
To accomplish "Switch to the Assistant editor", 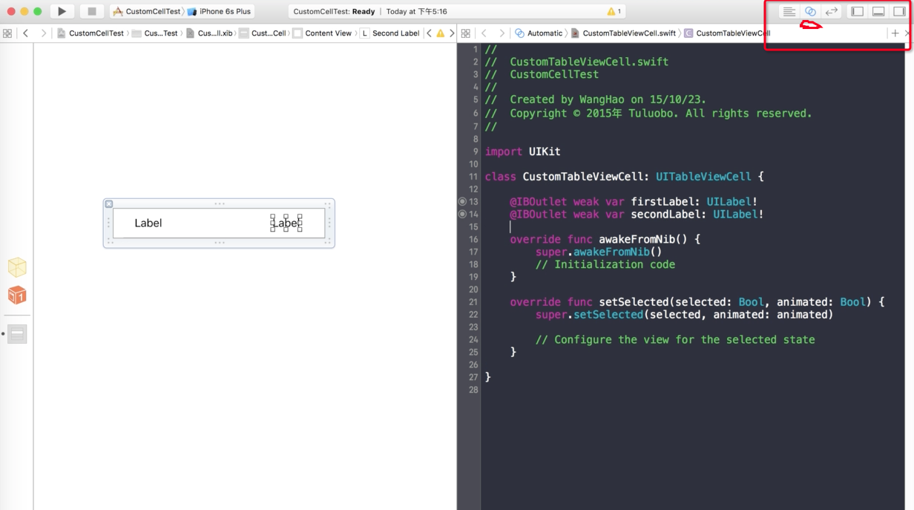I will point(810,11).
